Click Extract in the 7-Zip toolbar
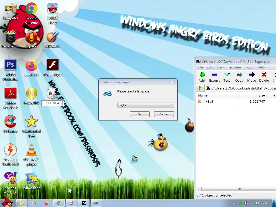276x207 pixels. [214, 77]
